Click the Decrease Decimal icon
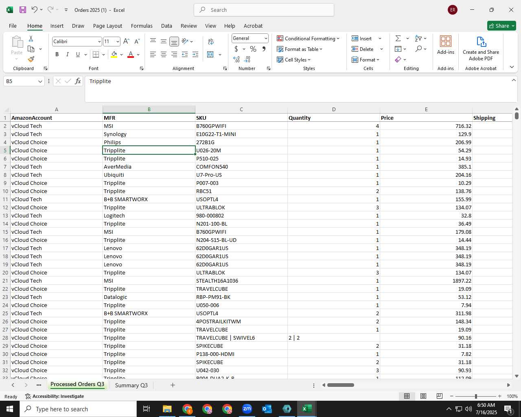 [247, 59]
